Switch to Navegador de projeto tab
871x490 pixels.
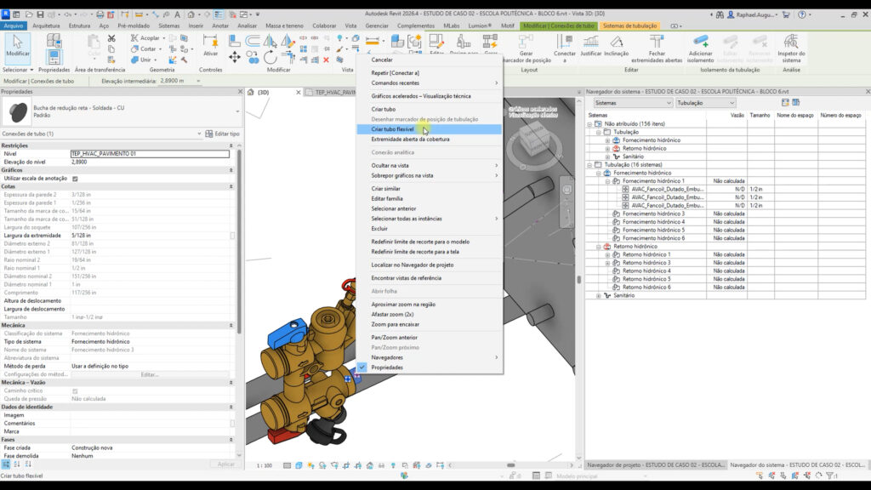[x=656, y=464]
